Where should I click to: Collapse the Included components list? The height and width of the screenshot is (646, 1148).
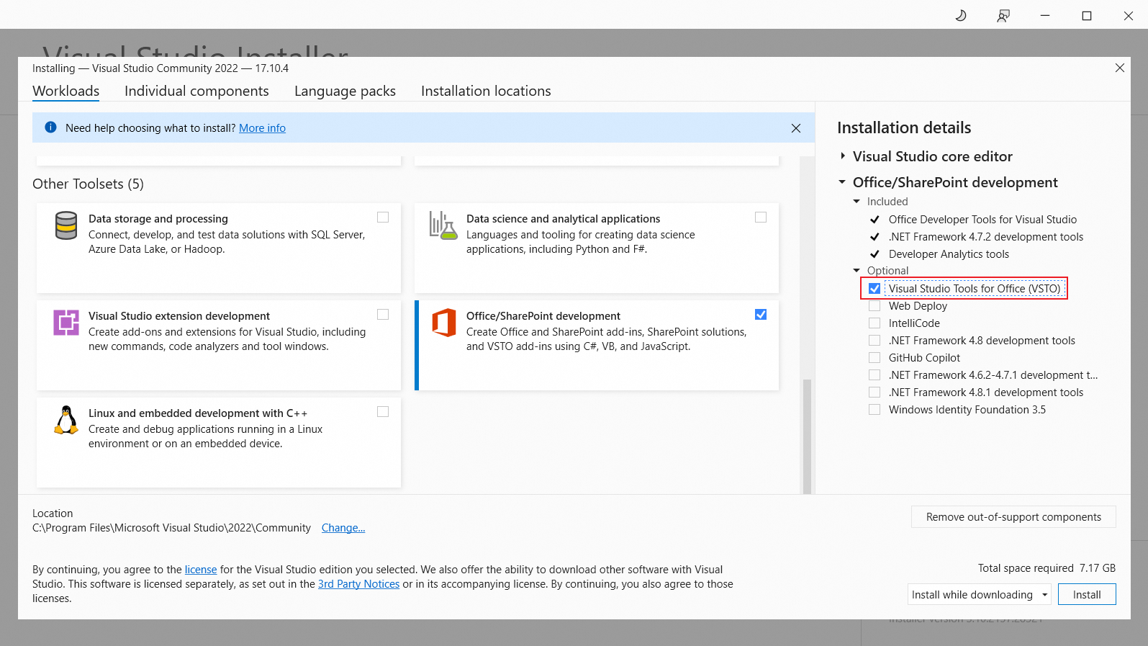click(857, 202)
